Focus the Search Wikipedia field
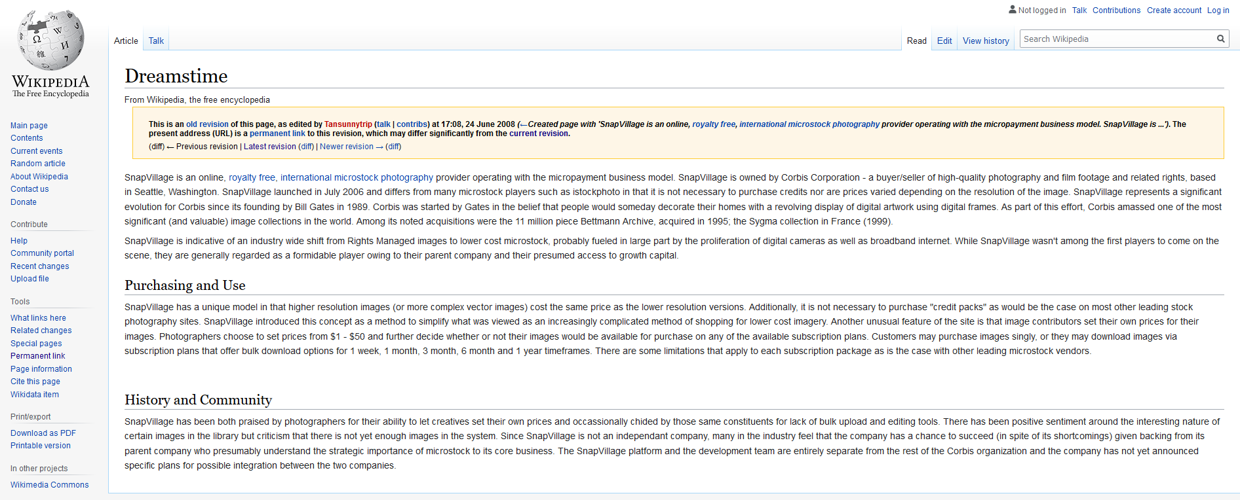The width and height of the screenshot is (1240, 500). pyautogui.click(x=1117, y=39)
